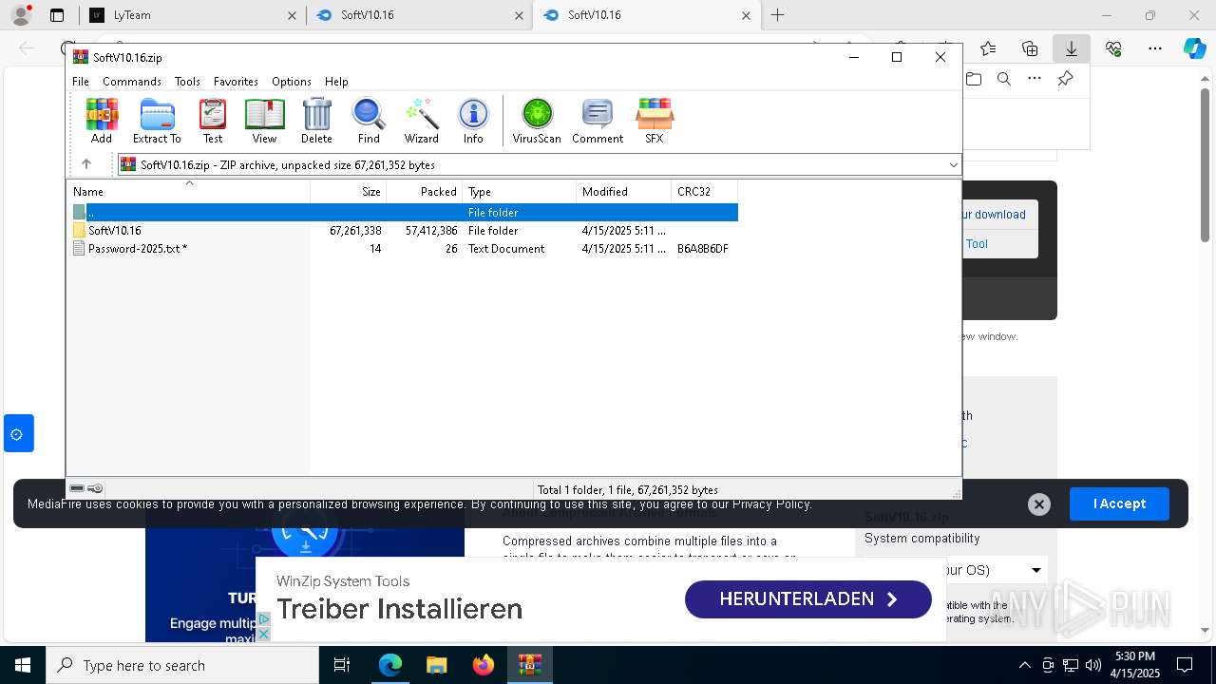Image resolution: width=1216 pixels, height=684 pixels.
Task: Click the Extract To toolbar icon
Action: 157,121
